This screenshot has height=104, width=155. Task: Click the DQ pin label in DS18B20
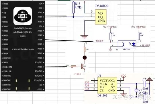[x=100, y=17]
